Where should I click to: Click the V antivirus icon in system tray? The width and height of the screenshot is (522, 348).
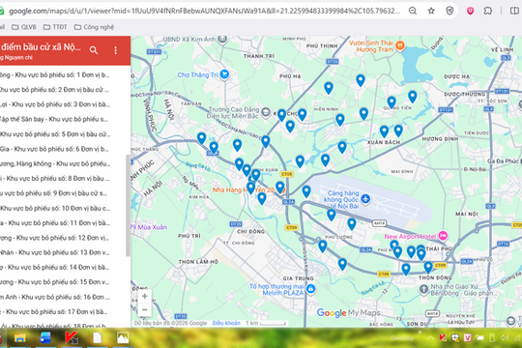click(468, 338)
